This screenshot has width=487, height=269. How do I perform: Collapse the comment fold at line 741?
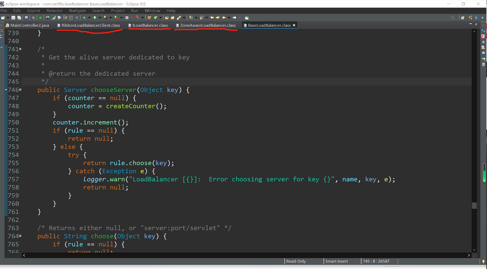[20, 49]
